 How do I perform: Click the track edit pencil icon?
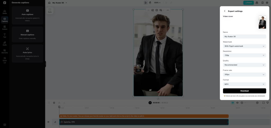pos(55,122)
